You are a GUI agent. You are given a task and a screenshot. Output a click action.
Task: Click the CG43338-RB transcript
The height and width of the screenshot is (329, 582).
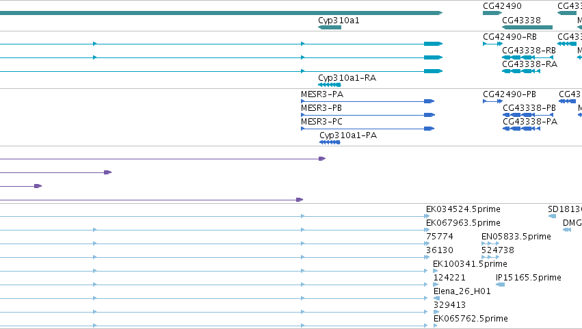(x=527, y=57)
